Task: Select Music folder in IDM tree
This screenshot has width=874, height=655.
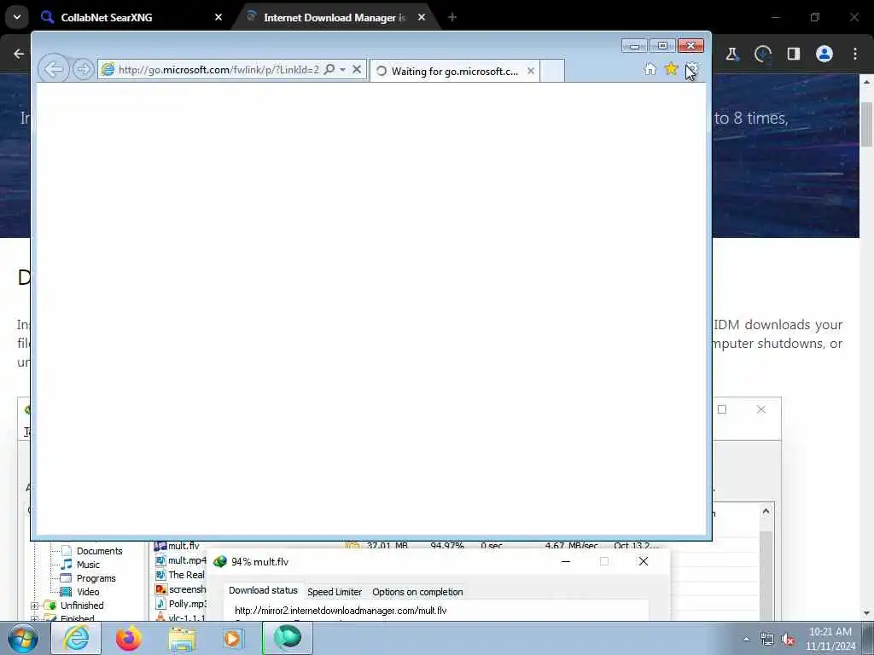Action: [x=88, y=565]
